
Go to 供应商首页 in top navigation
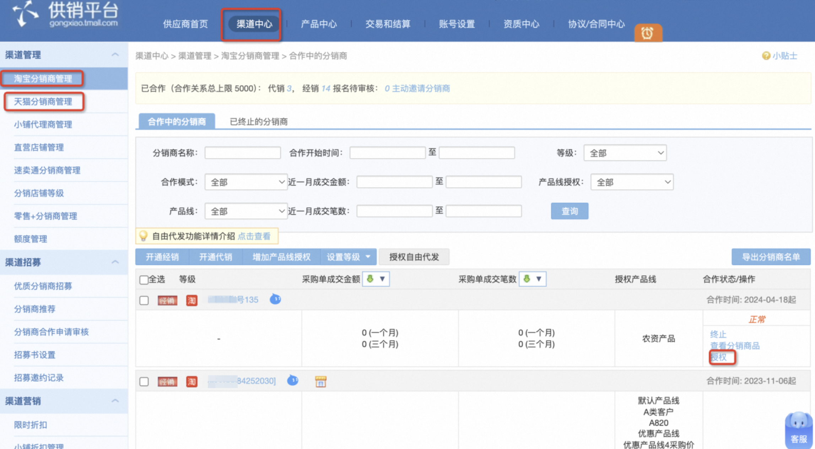[185, 24]
